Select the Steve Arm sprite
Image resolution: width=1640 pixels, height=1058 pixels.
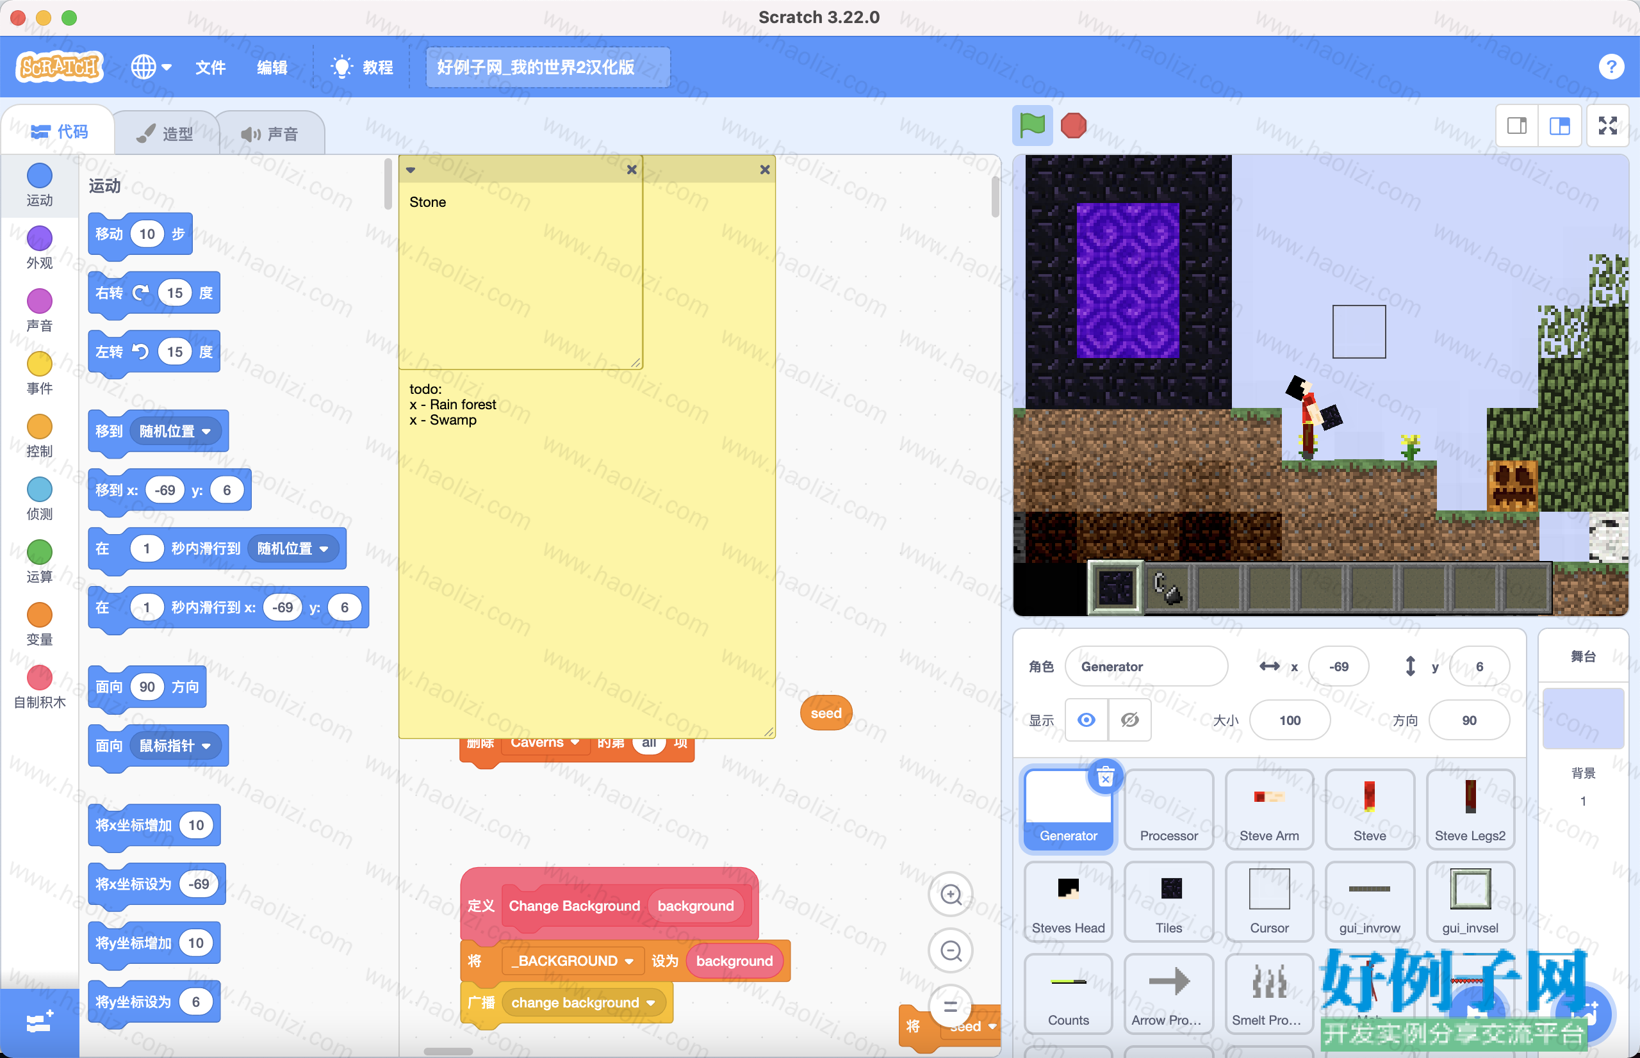pos(1269,810)
